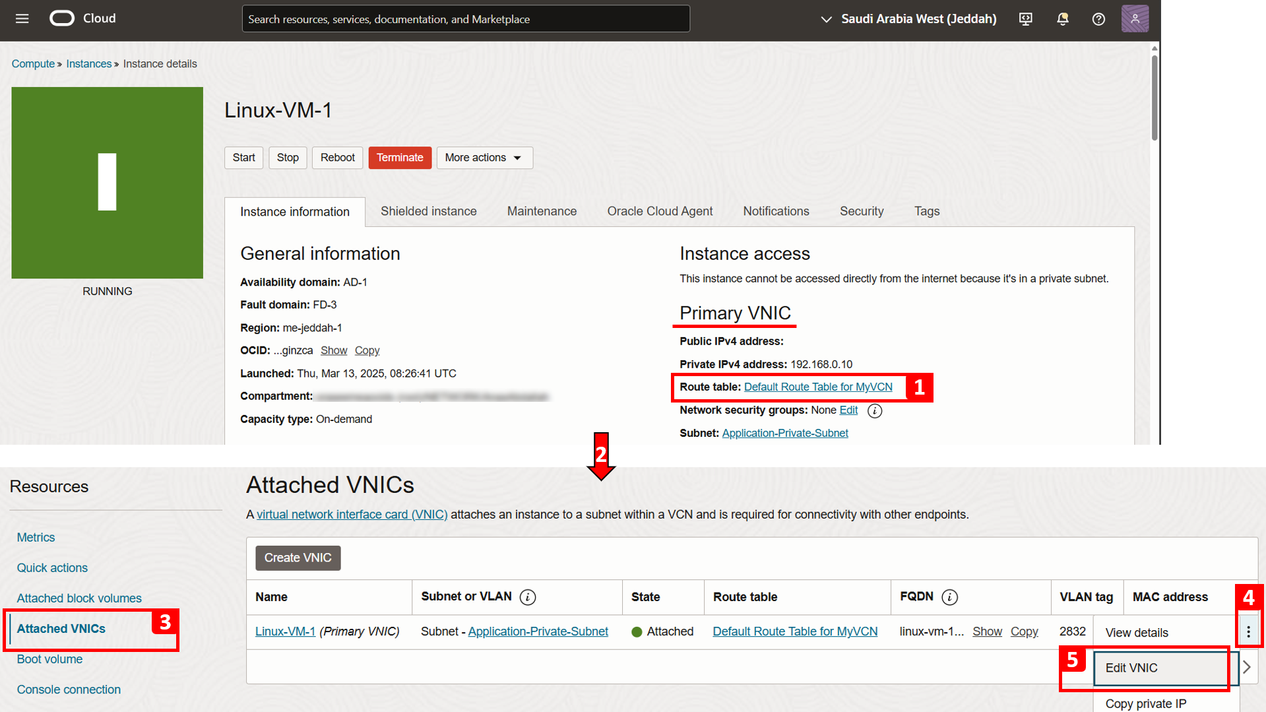This screenshot has height=712, width=1266.
Task: Switch to the Notifications tab
Action: [776, 211]
